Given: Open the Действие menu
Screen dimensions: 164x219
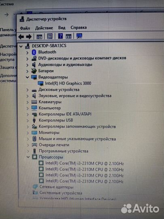Looking at the screenshot, I should (44, 28).
